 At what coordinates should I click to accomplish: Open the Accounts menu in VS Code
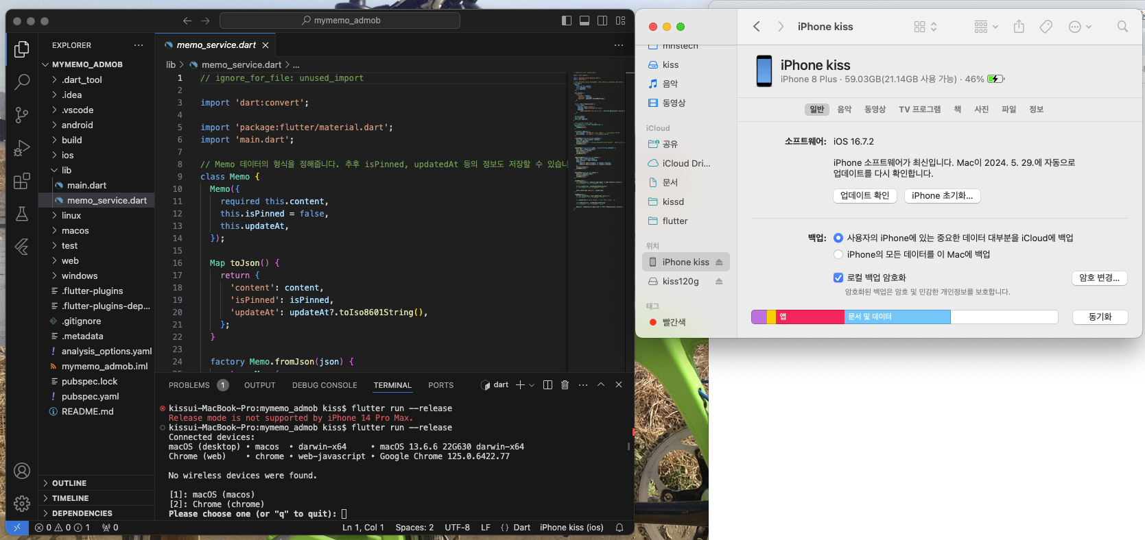point(22,471)
